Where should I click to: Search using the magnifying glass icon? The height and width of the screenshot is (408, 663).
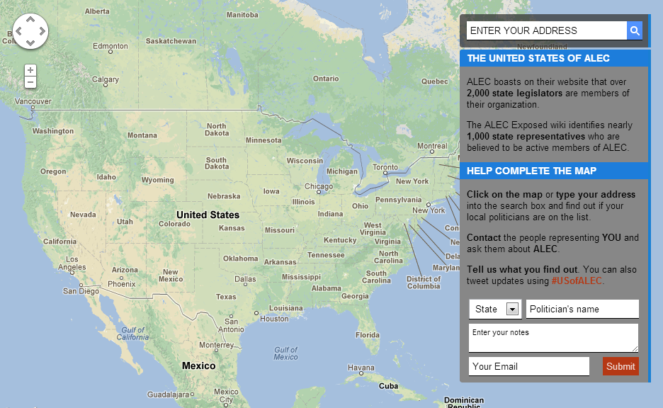pyautogui.click(x=635, y=30)
